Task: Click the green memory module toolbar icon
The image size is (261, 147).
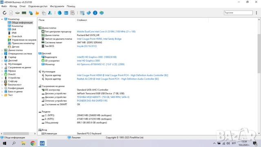Action: pos(24,13)
